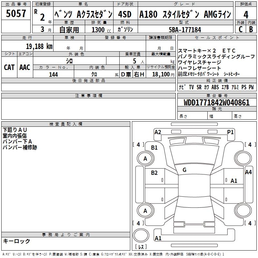Click the 事務局よりご案内 header
Viewport: 258px width, 258px height.
coord(66,235)
